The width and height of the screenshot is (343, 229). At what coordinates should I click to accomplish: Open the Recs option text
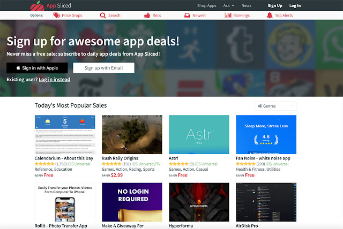point(156,16)
